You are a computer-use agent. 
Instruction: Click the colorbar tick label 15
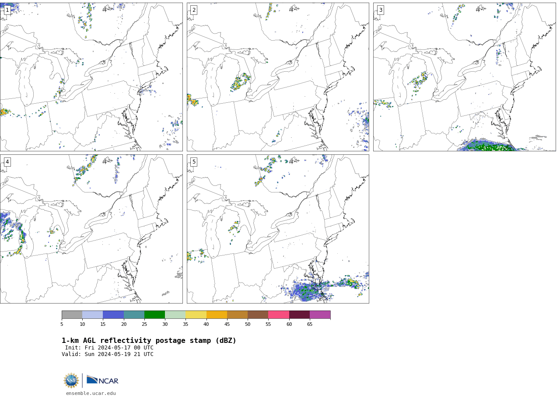point(103,325)
